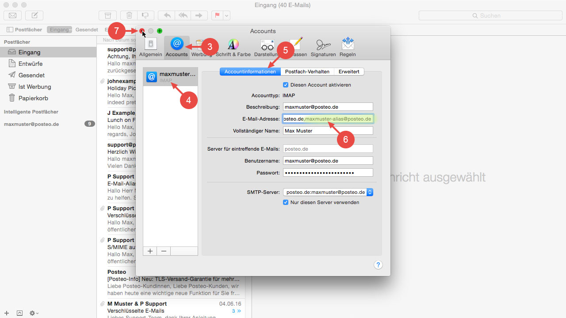Open the flag color dropdown arrow
This screenshot has height=318, width=566.
[x=227, y=15]
